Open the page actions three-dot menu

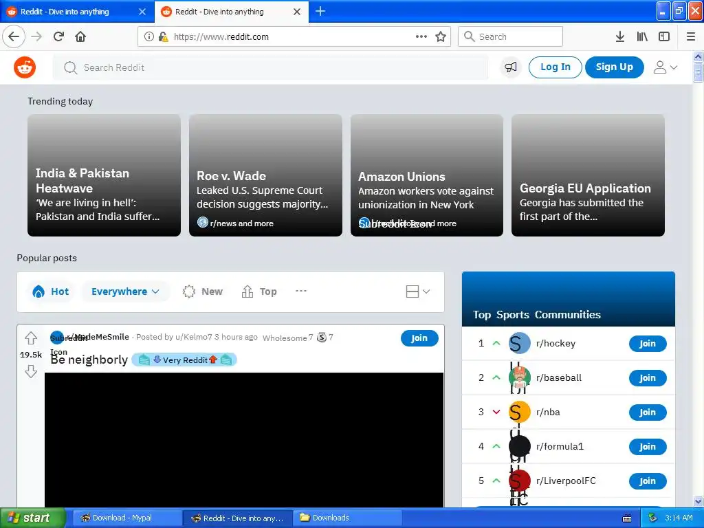pos(421,36)
